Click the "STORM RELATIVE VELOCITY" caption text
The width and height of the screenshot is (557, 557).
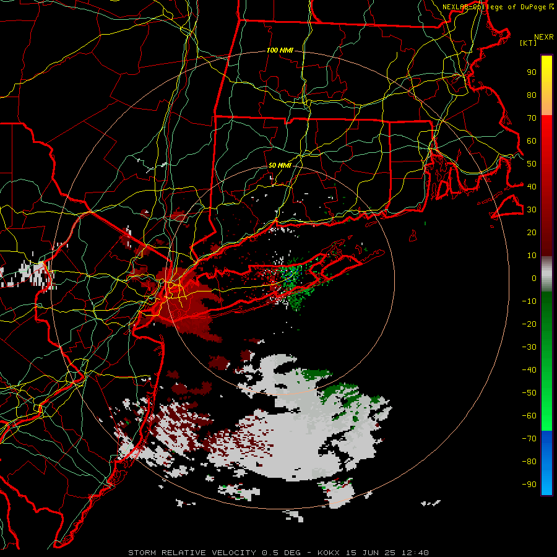[x=192, y=553]
